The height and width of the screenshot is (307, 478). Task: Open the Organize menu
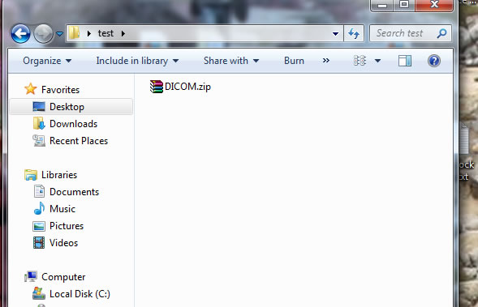coord(47,61)
